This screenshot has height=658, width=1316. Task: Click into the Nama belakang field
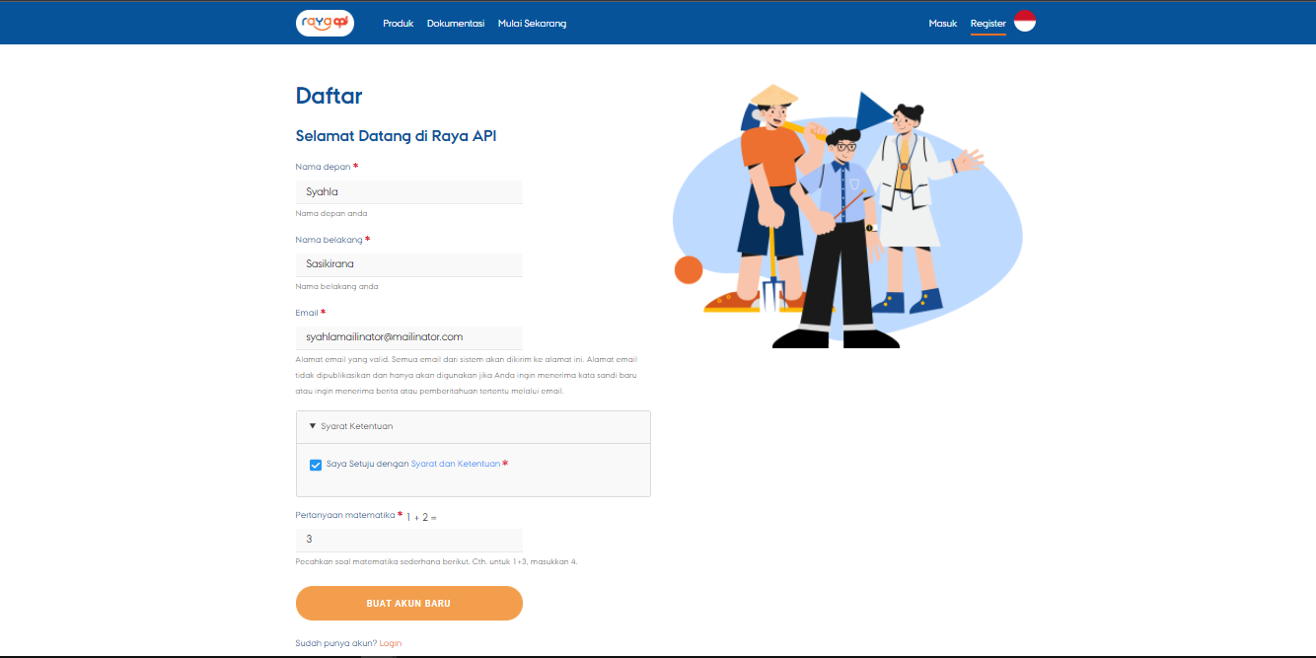click(x=408, y=264)
